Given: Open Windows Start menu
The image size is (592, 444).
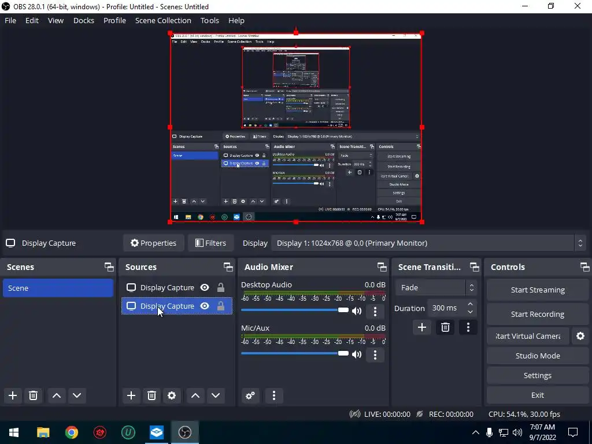Looking at the screenshot, I should tap(14, 432).
